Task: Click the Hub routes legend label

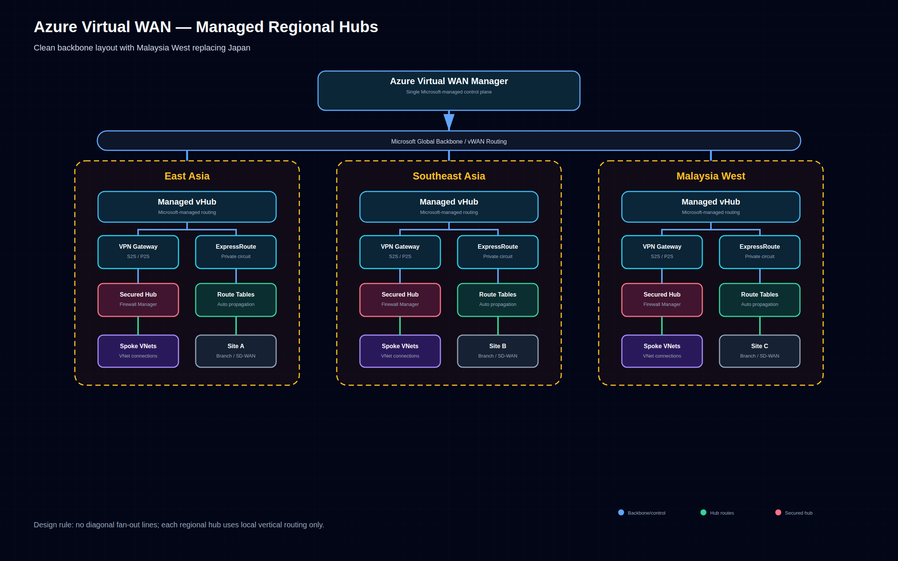Action: (722, 513)
